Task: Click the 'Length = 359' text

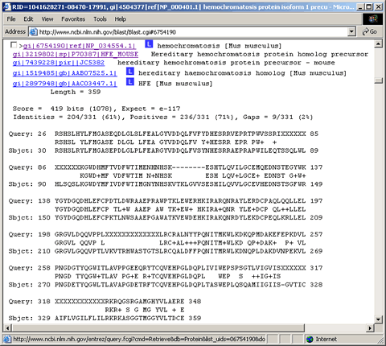Action: coord(76,92)
